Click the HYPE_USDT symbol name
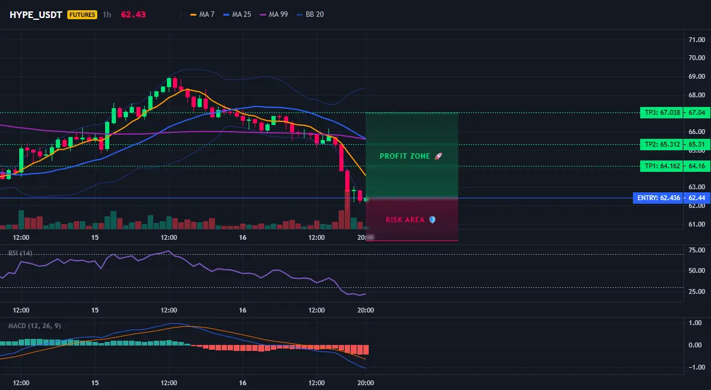The image size is (711, 390). [36, 14]
